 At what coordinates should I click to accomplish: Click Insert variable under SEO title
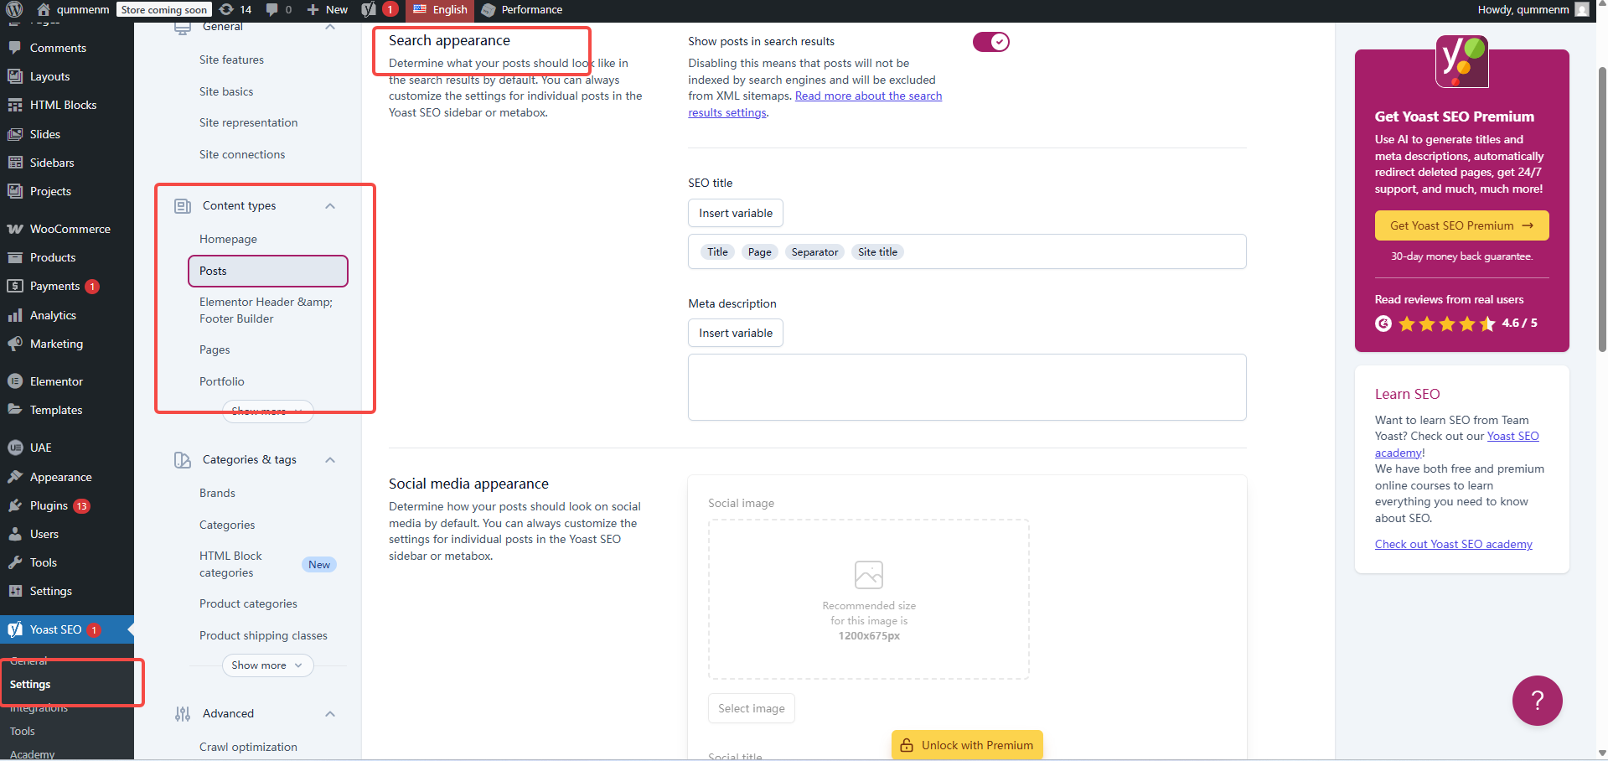pyautogui.click(x=735, y=213)
